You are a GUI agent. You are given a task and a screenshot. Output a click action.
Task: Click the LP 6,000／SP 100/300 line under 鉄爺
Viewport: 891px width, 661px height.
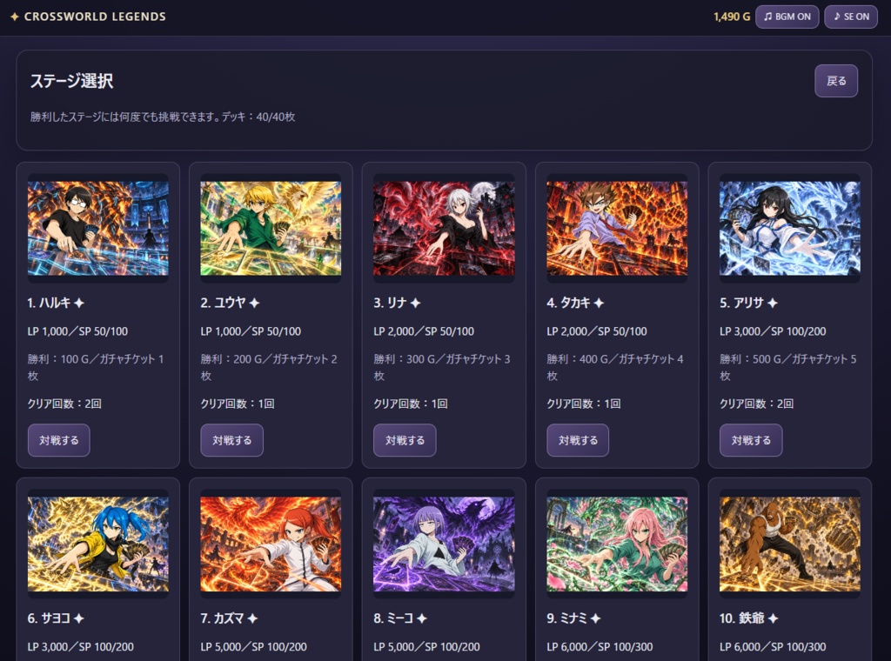[x=773, y=647]
